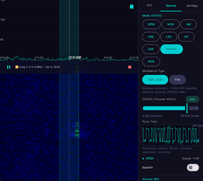Image resolution: width=203 pixels, height=181 pixels.
Task: Select LSB demodulation mode
Action: click(x=169, y=37)
